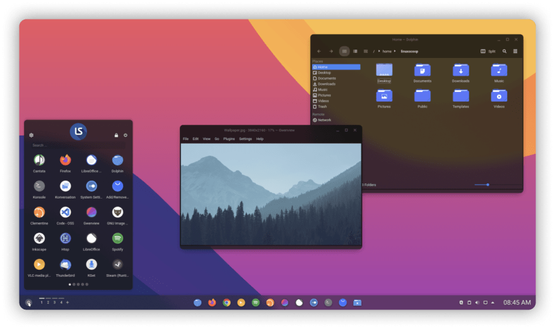Expand hidden system tray icons arrow
Screen dimensions: 555x329
[493, 303]
